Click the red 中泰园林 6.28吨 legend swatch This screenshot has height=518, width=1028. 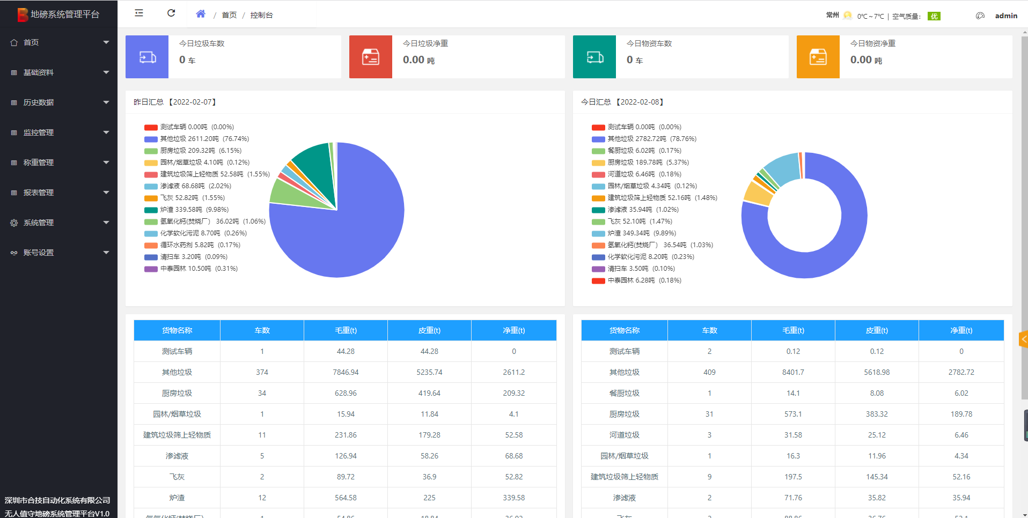[x=598, y=281]
